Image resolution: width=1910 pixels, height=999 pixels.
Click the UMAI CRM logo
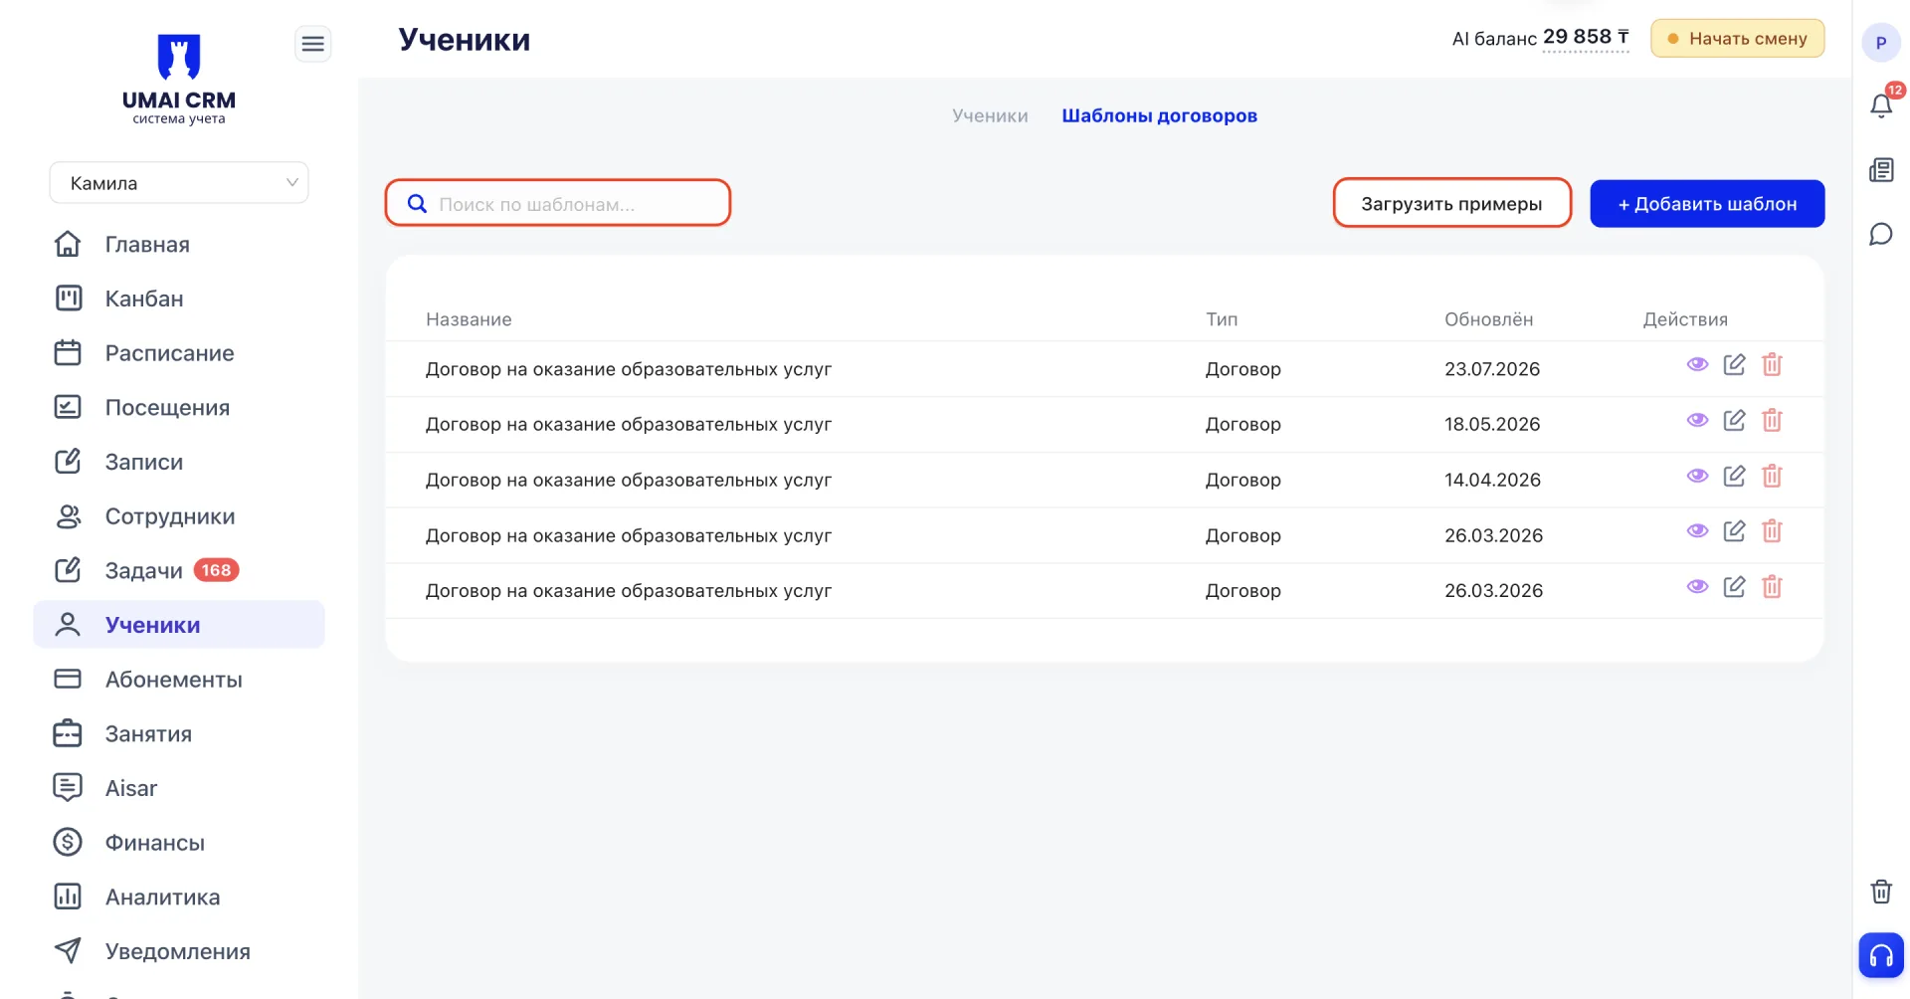[179, 80]
